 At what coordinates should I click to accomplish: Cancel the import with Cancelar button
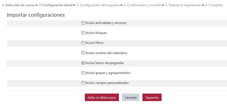coord(131,98)
